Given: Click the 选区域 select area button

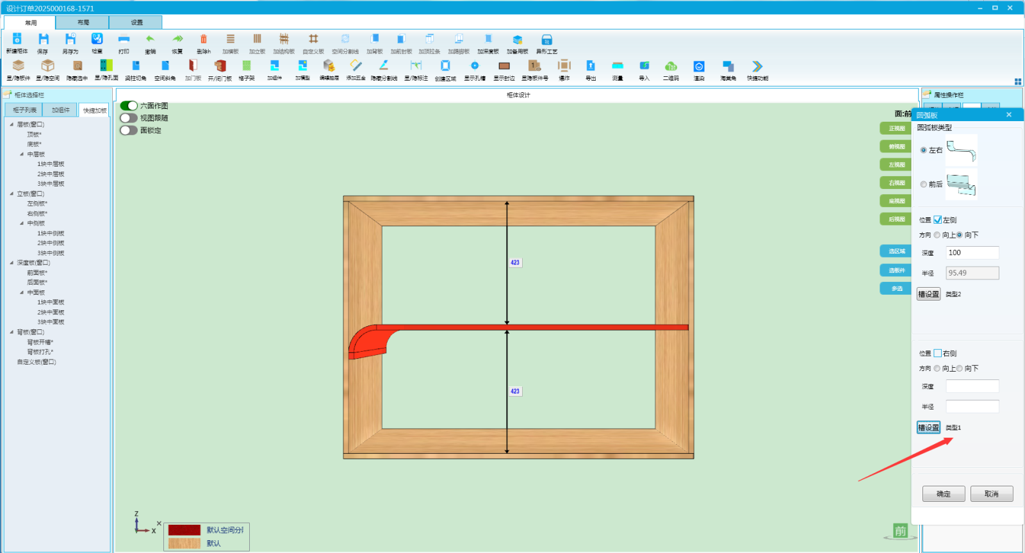Looking at the screenshot, I should pyautogui.click(x=897, y=251).
